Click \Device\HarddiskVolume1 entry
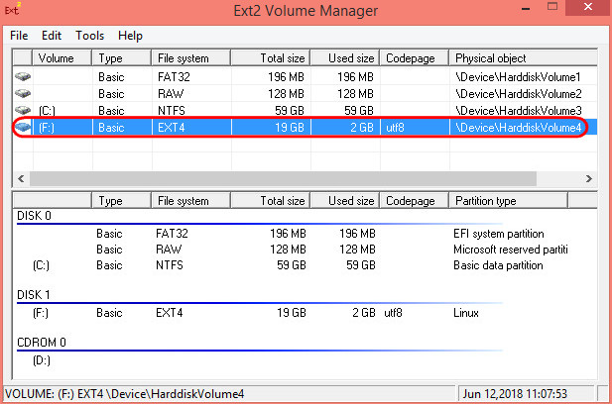This screenshot has width=612, height=404. coord(518,77)
